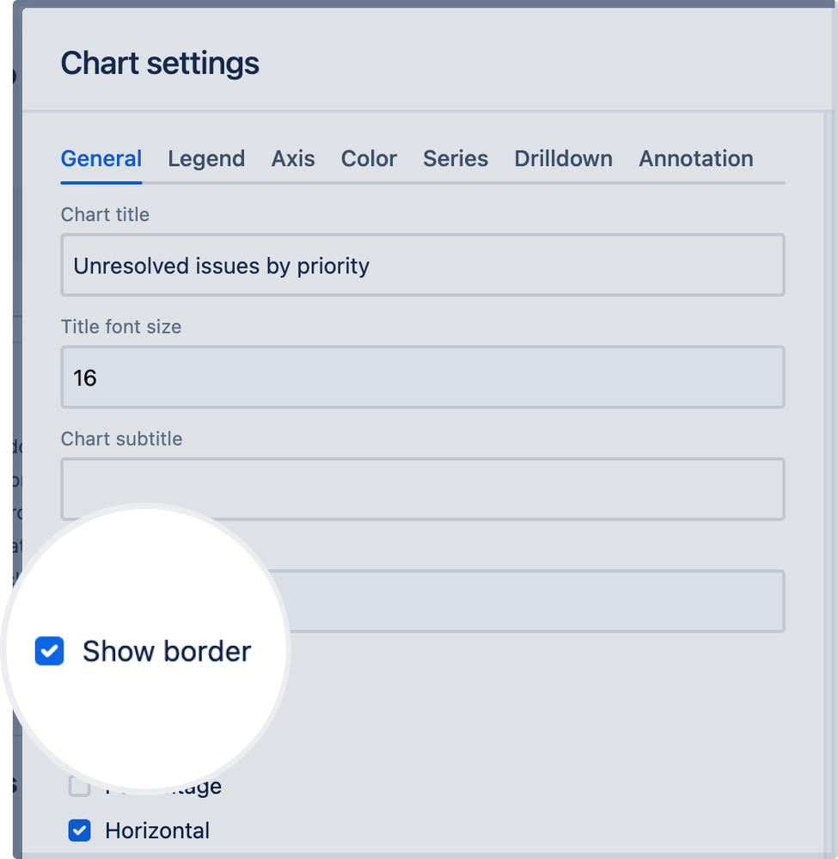This screenshot has width=838, height=859.
Task: Enable the Percentage checkbox
Action: [x=78, y=785]
